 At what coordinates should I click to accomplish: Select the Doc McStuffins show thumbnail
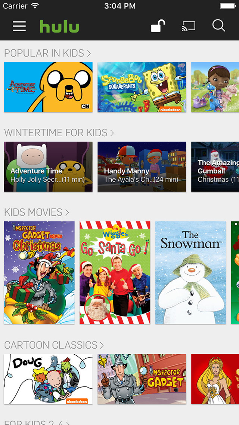pyautogui.click(x=215, y=87)
